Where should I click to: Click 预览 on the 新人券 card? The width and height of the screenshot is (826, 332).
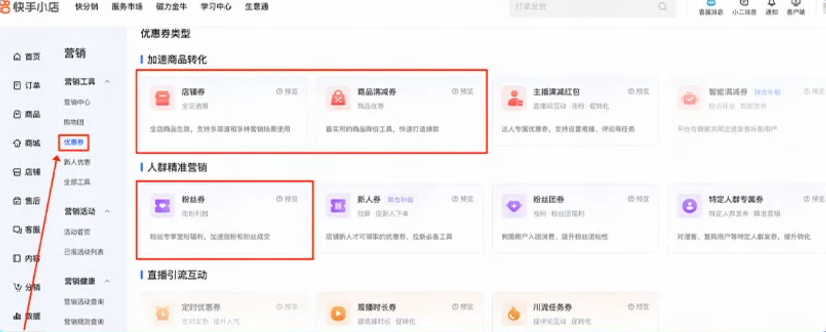463,199
